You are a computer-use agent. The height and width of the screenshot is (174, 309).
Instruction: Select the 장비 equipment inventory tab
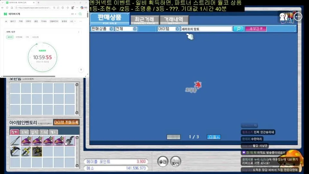click(14, 132)
